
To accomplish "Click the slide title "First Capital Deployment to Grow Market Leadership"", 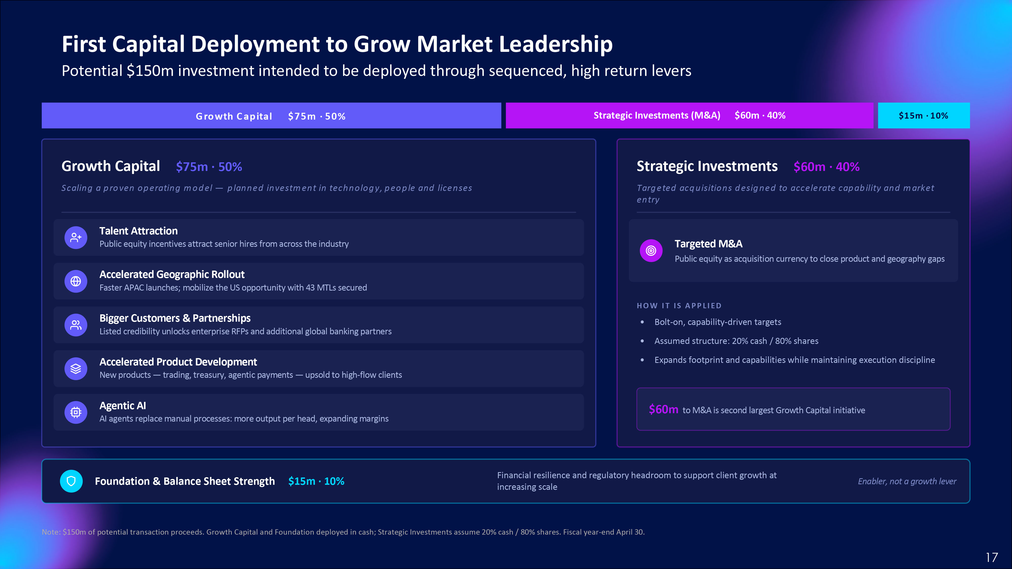I will click(337, 44).
